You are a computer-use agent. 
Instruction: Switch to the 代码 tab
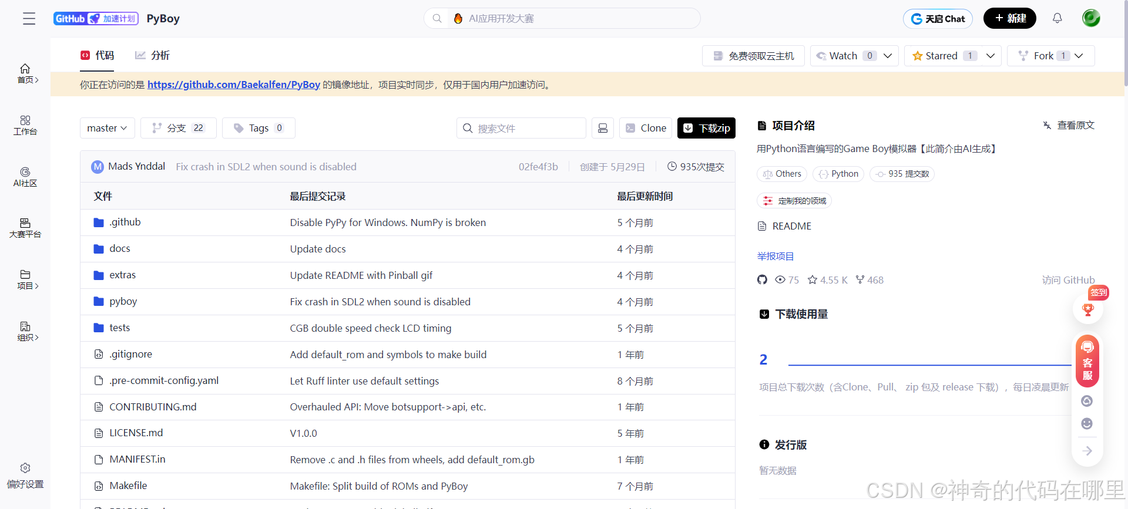point(98,55)
